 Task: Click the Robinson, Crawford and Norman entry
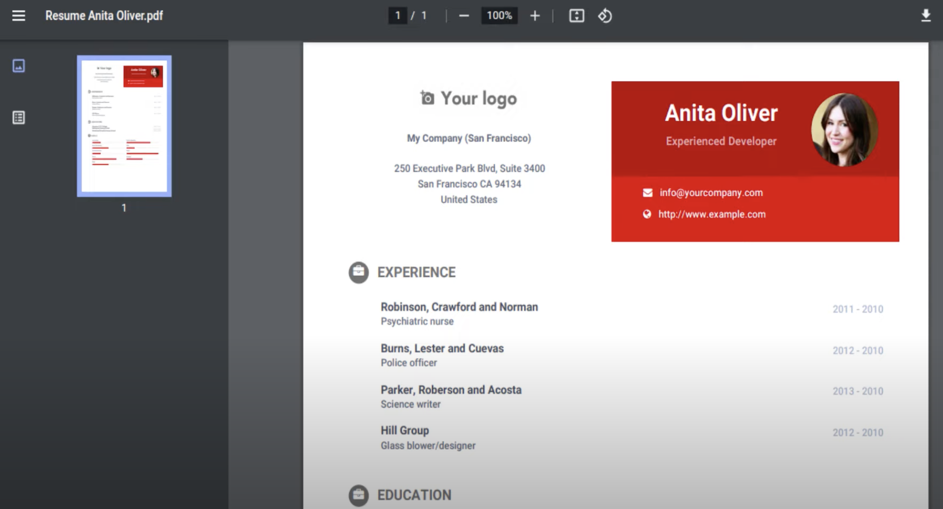click(459, 307)
